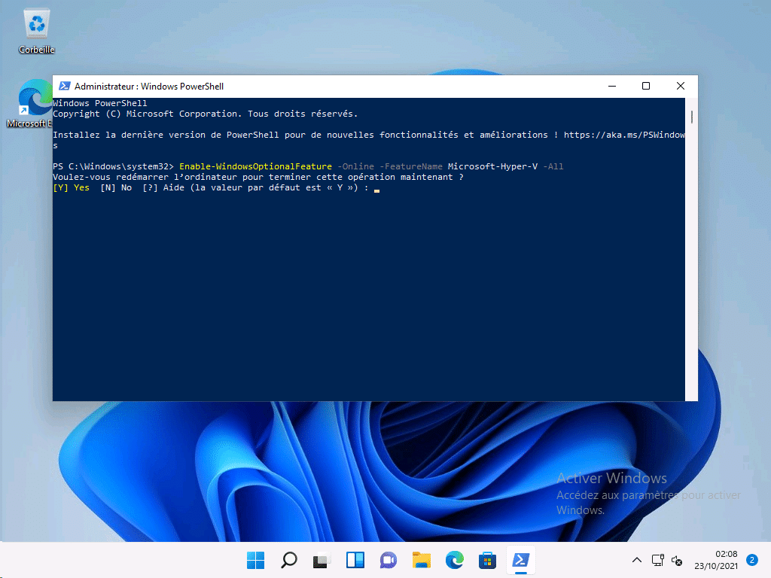Click the '-Online' parameter text
This screenshot has height=578, width=771.
click(355, 166)
